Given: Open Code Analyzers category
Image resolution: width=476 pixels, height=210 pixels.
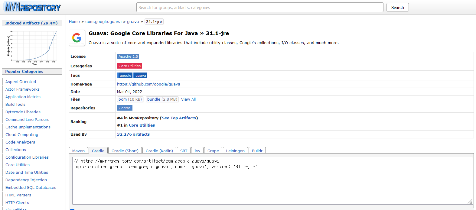Looking at the screenshot, I should (20, 142).
